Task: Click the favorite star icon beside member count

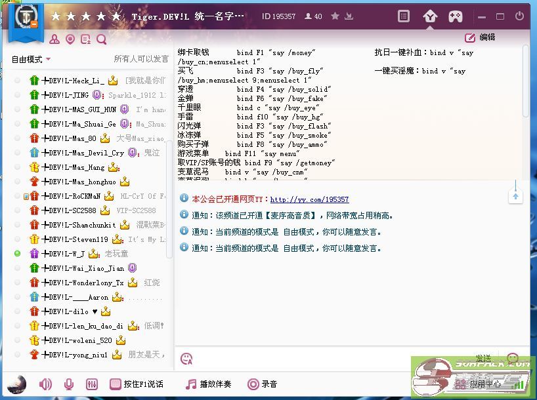Action: coord(335,16)
